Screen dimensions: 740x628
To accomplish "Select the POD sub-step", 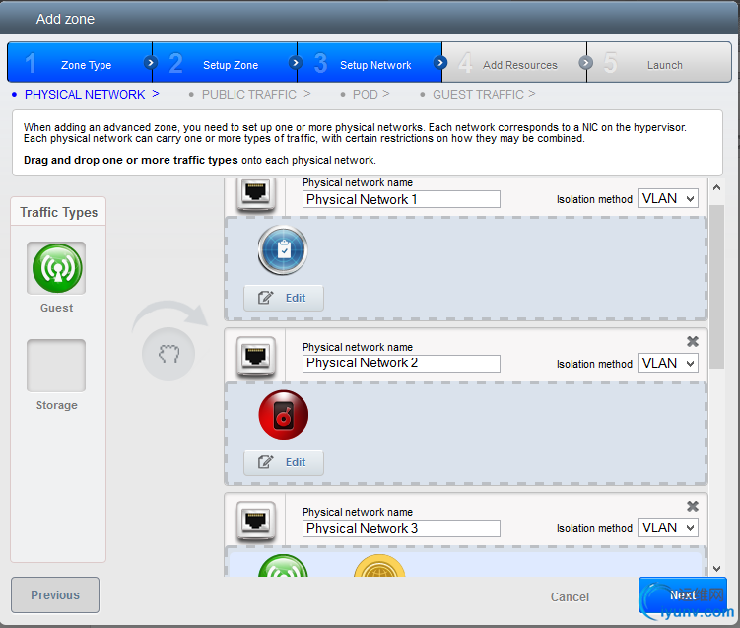I will tap(365, 95).
